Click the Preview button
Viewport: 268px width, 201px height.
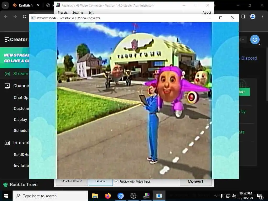click(x=100, y=181)
